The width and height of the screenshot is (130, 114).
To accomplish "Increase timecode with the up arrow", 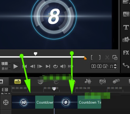I will [x=115, y=65].
